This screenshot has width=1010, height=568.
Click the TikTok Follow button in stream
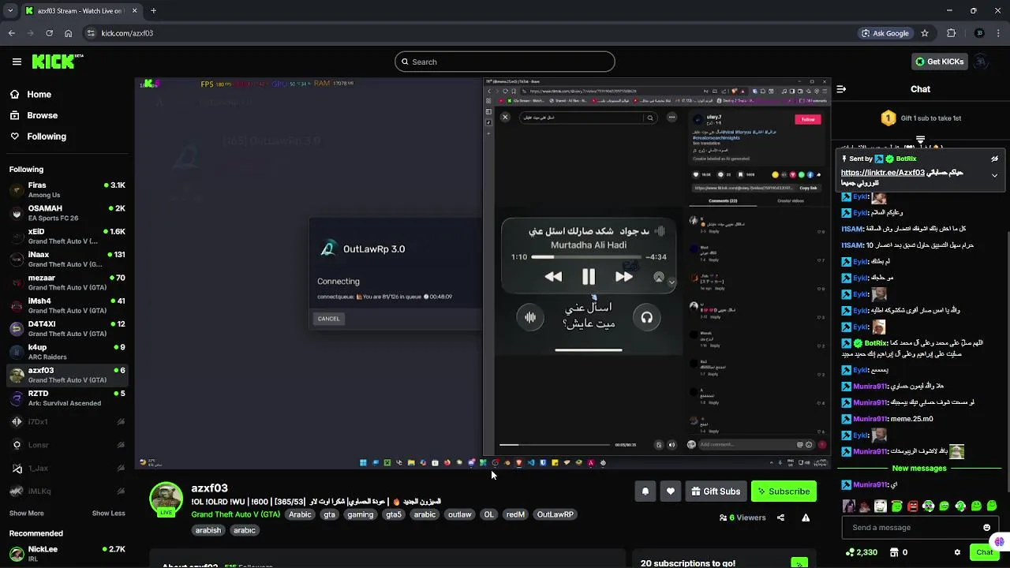click(808, 119)
